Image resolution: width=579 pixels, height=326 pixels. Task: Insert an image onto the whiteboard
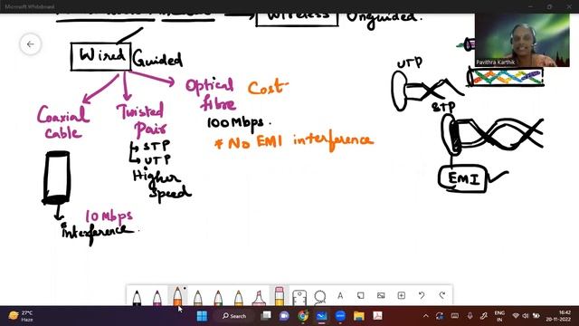tap(381, 295)
